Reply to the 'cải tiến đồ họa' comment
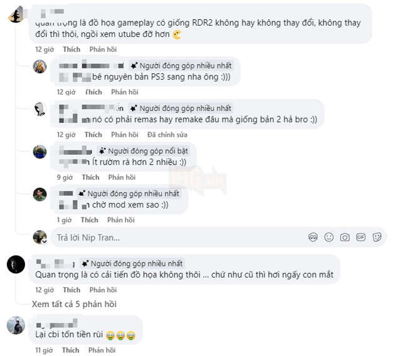Image resolution: width=395 pixels, height=356 pixels. pyautogui.click(x=103, y=290)
